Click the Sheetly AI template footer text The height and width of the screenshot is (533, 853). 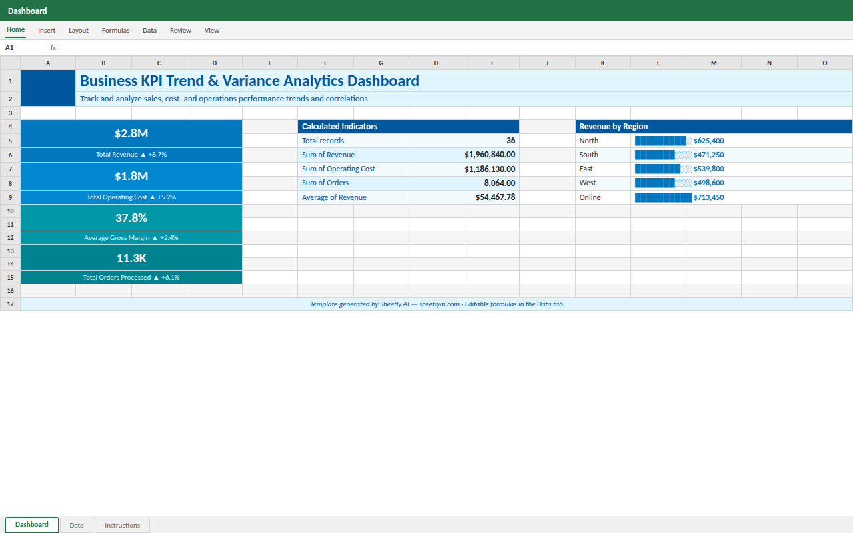(436, 304)
